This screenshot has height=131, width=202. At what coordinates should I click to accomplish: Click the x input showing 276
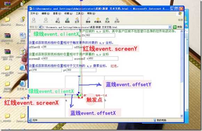click(x=47, y=70)
